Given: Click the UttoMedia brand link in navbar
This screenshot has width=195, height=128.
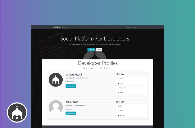Looking at the screenshot, I should pos(57,27).
